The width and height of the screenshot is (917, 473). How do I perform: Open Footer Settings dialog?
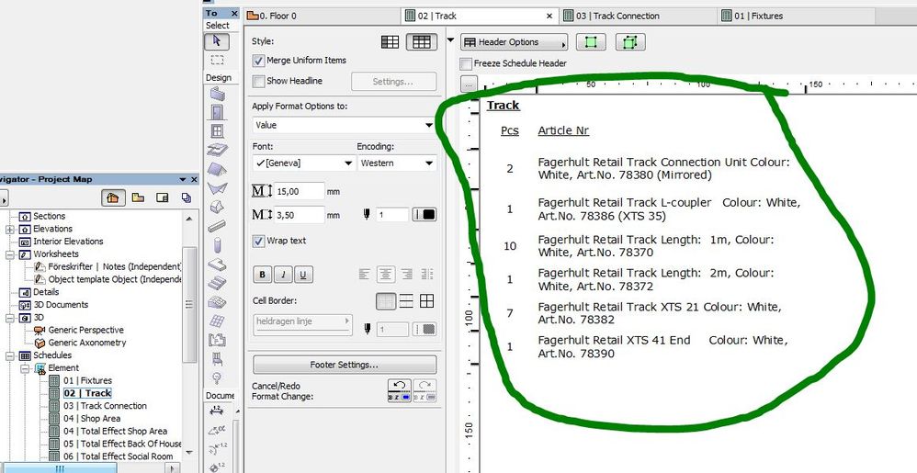(x=345, y=365)
